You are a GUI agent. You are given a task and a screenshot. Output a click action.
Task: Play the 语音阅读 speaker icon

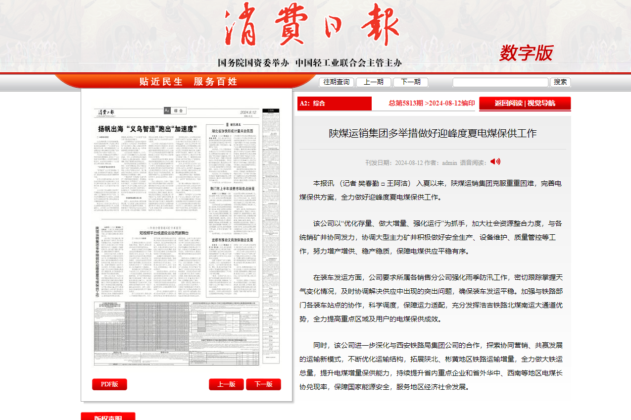pos(495,161)
